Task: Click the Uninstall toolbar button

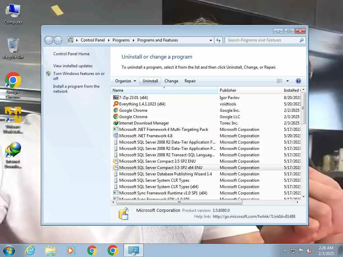Action: pyautogui.click(x=150, y=81)
